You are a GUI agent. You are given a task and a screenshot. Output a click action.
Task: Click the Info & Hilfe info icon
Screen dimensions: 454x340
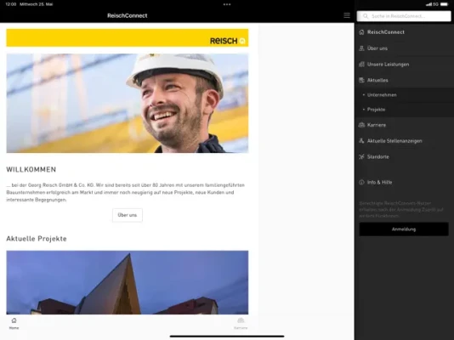click(361, 182)
